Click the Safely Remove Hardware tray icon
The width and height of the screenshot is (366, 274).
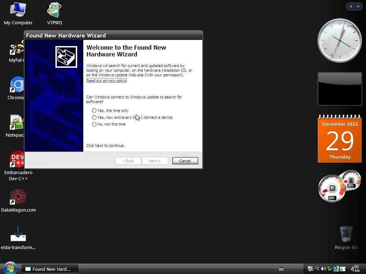pyautogui.click(x=317, y=269)
